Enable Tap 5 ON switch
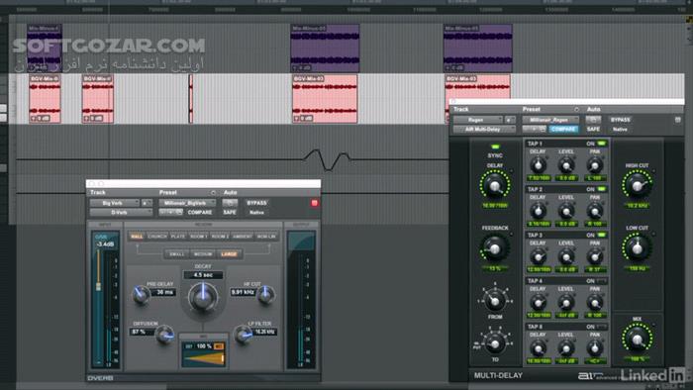The height and width of the screenshot is (390, 693). [x=602, y=327]
